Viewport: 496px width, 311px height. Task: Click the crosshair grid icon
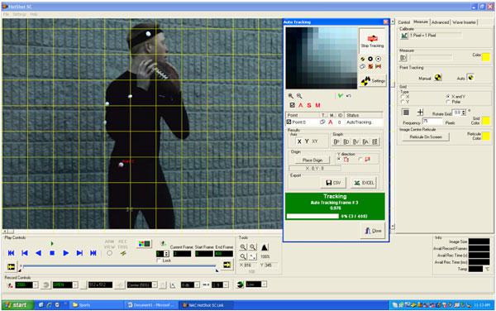pyautogui.click(x=420, y=112)
